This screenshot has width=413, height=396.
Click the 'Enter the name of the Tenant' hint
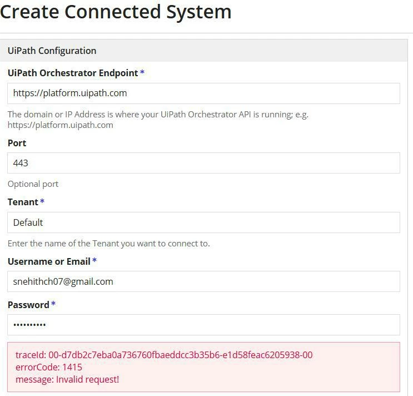[x=109, y=244]
